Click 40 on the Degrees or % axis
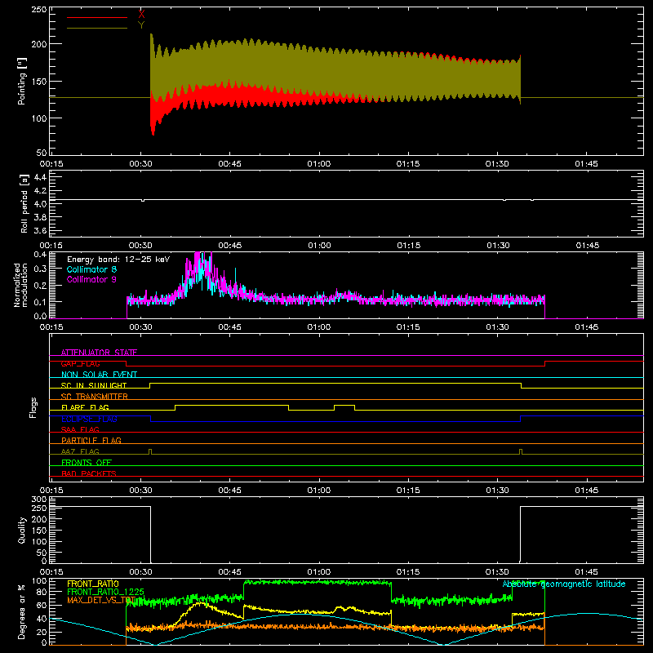The width and height of the screenshot is (653, 653). [x=42, y=619]
